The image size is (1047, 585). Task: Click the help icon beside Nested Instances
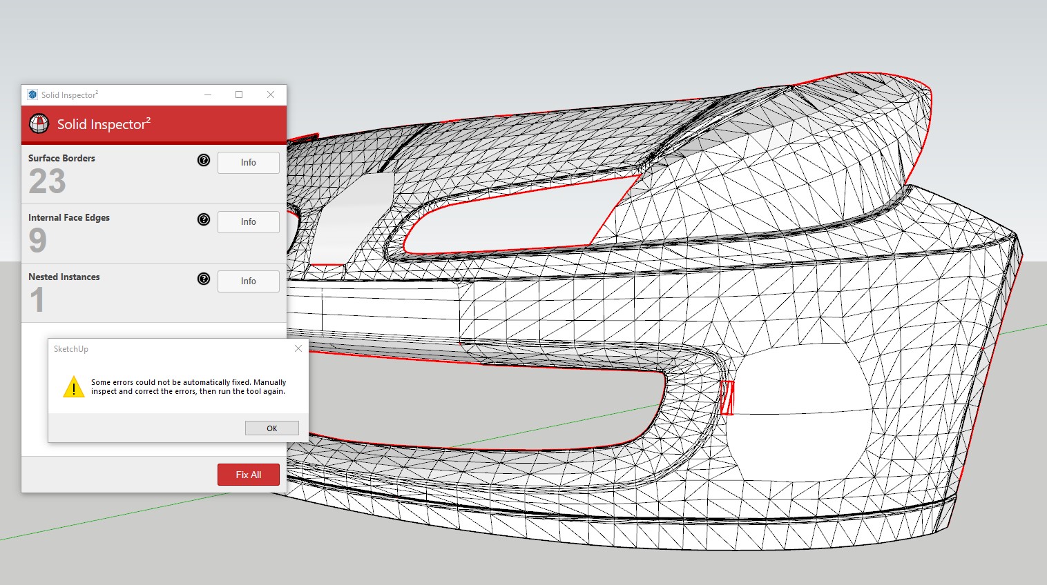(x=204, y=279)
